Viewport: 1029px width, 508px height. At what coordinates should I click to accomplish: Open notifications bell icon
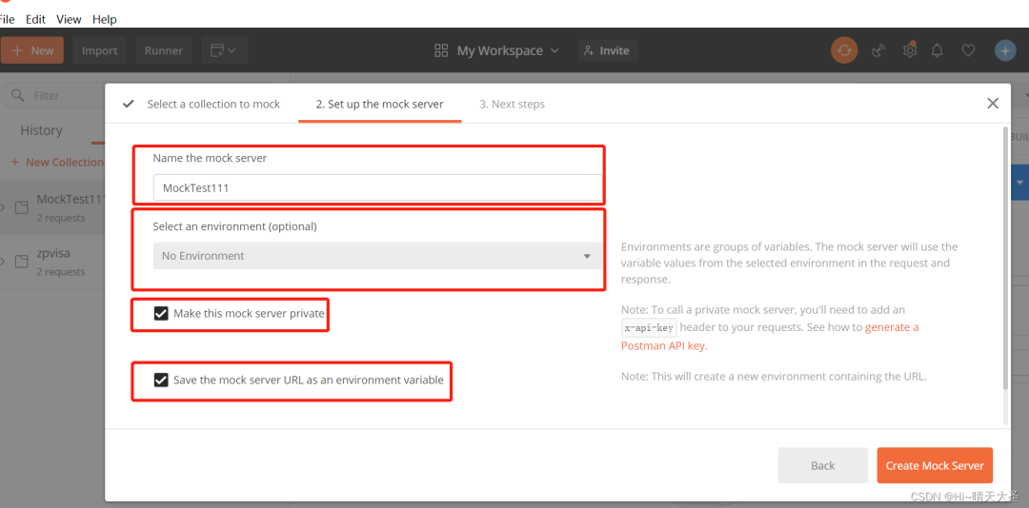tap(938, 50)
